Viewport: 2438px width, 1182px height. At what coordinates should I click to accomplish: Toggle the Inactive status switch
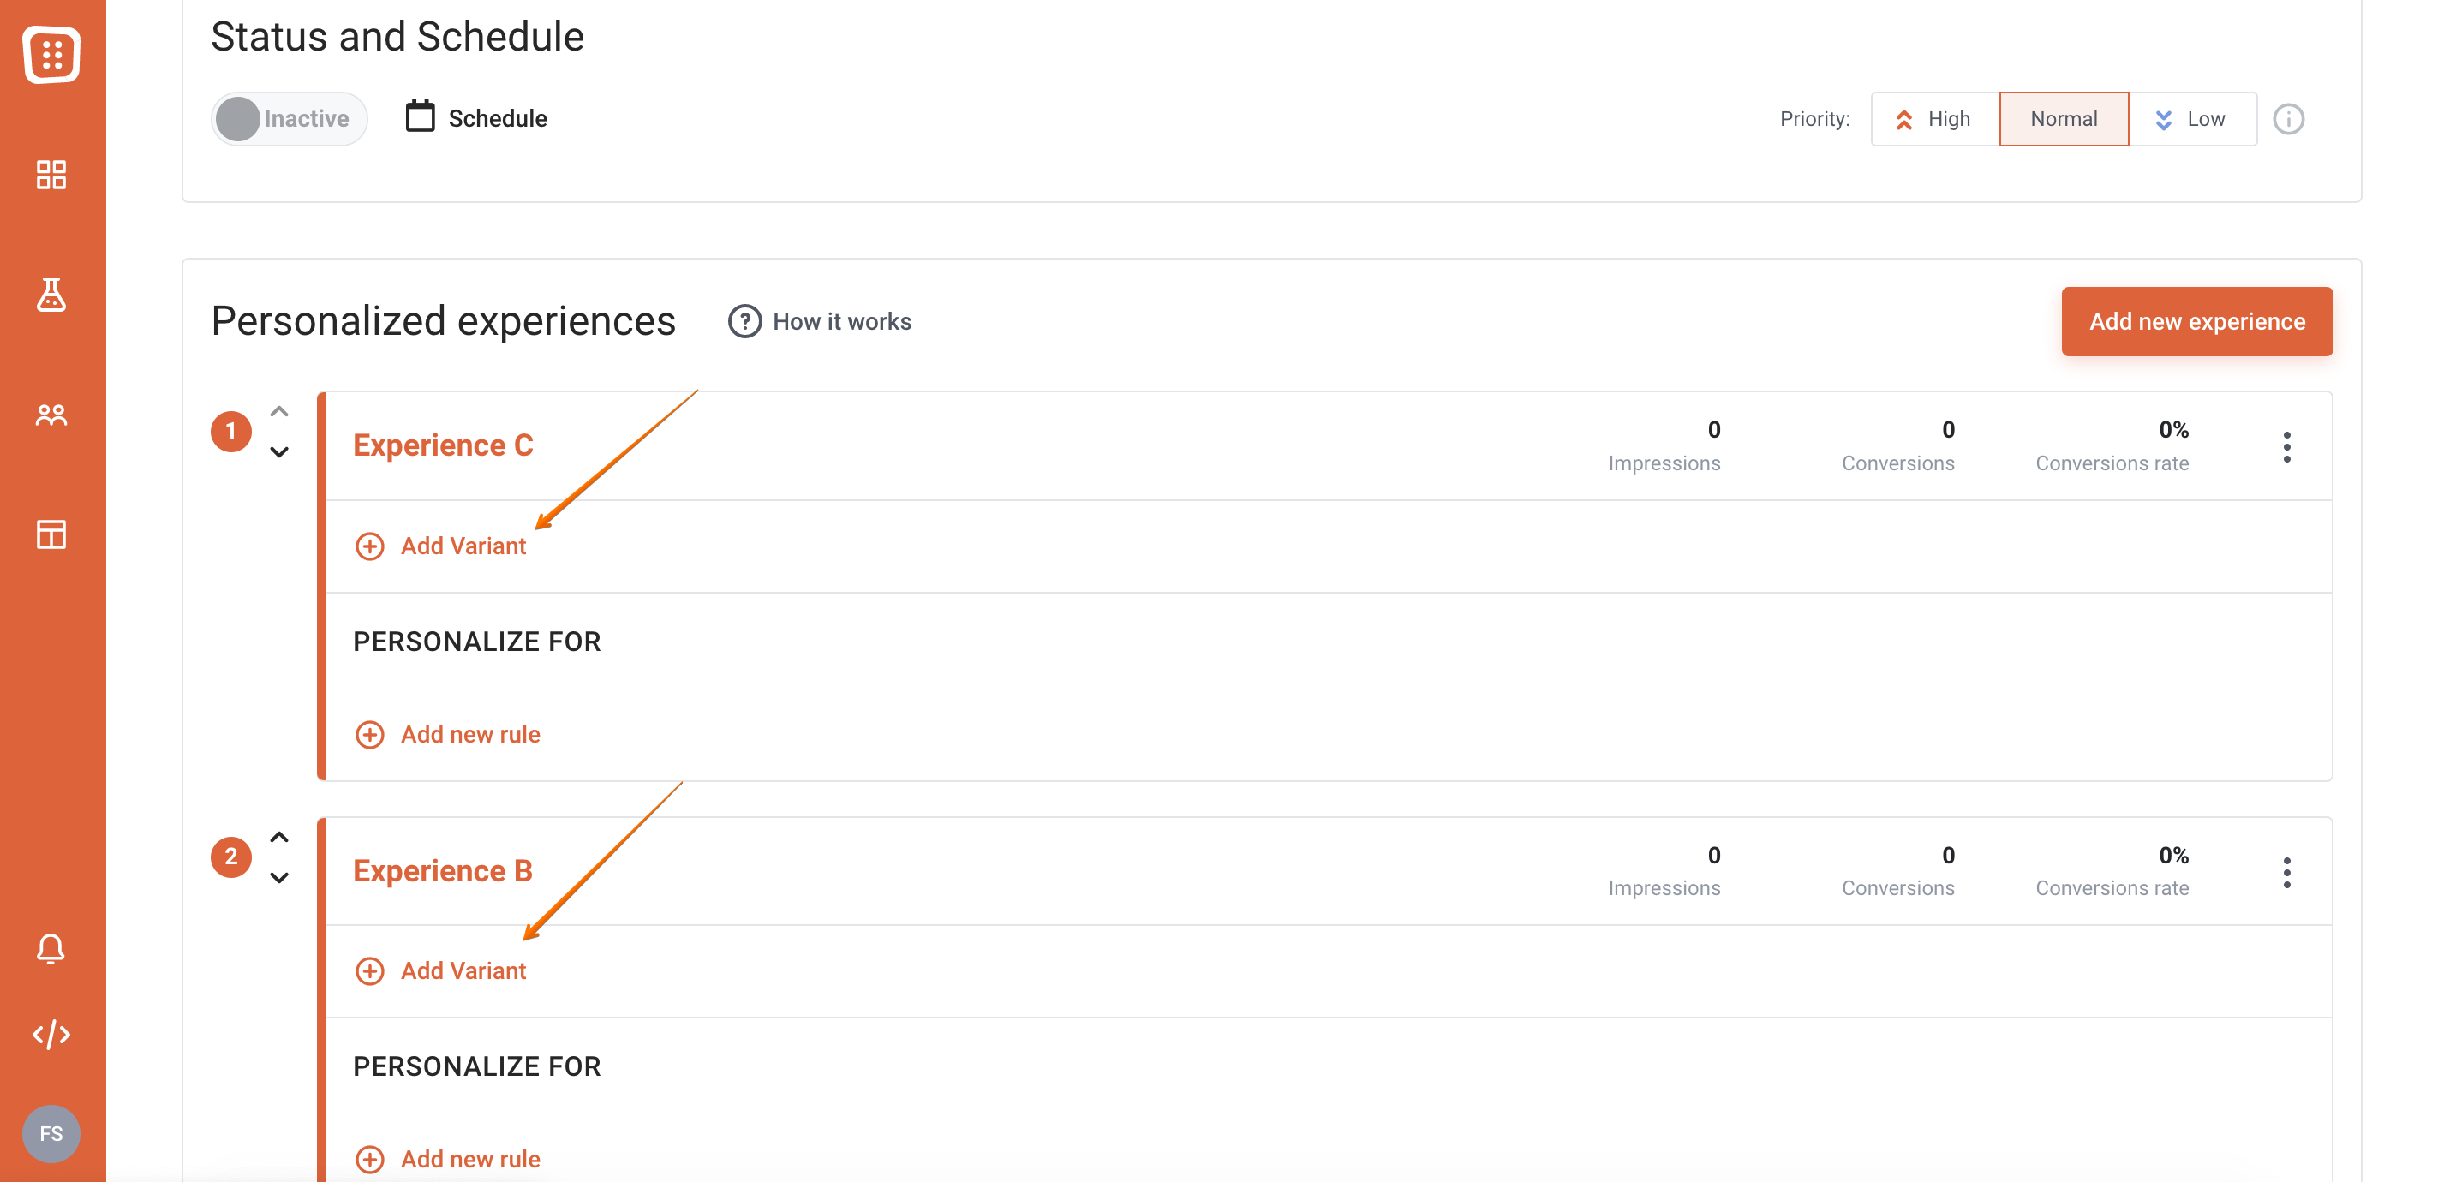(289, 119)
